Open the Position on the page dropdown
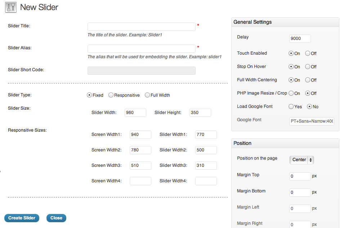The width and height of the screenshot is (352, 228). click(302, 160)
